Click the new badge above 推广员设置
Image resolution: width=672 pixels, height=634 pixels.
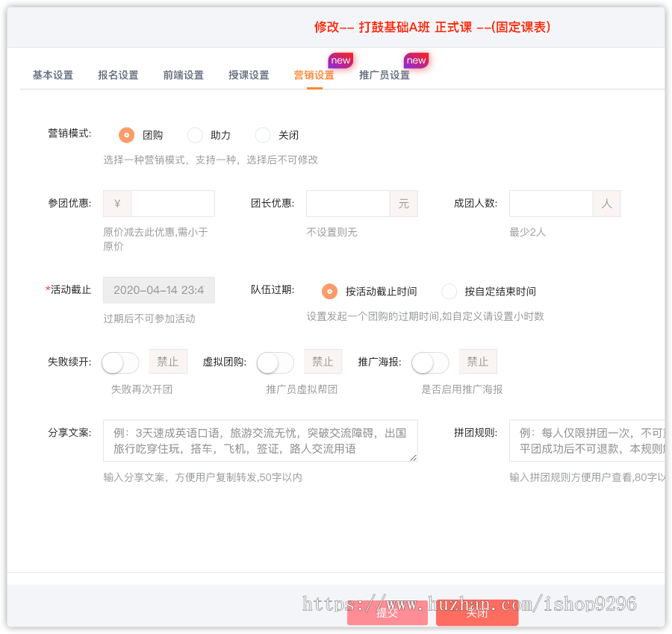(x=416, y=60)
